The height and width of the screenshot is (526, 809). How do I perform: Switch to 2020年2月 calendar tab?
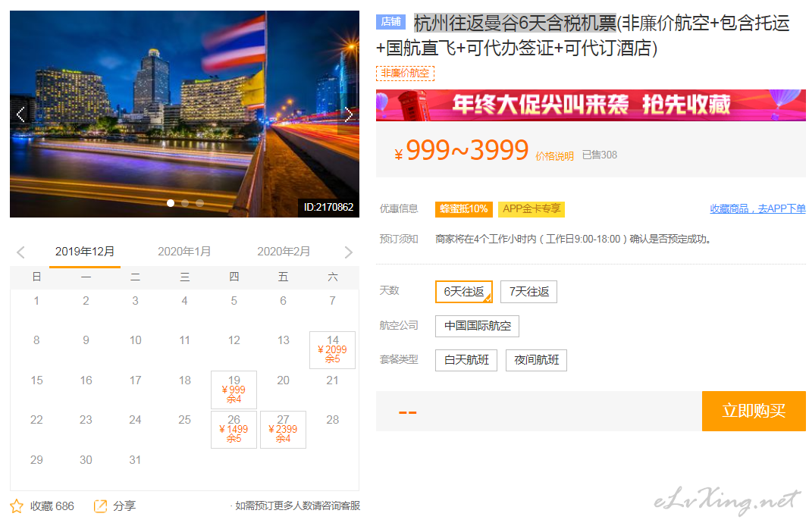click(x=284, y=252)
